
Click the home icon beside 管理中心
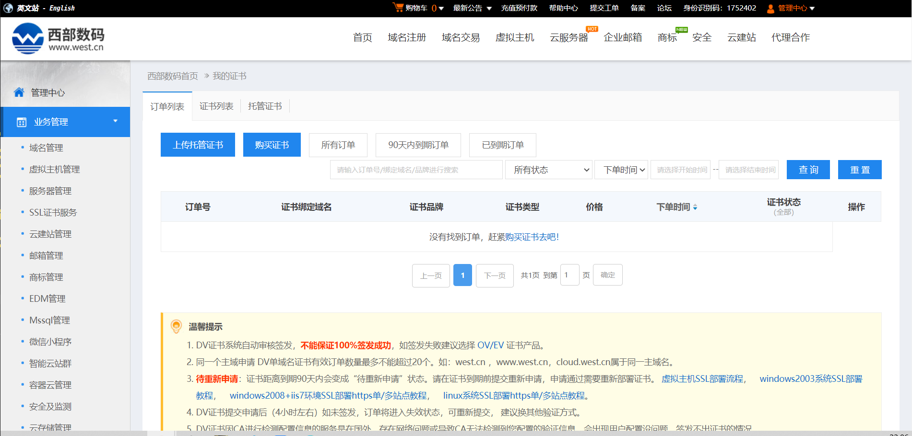click(19, 92)
